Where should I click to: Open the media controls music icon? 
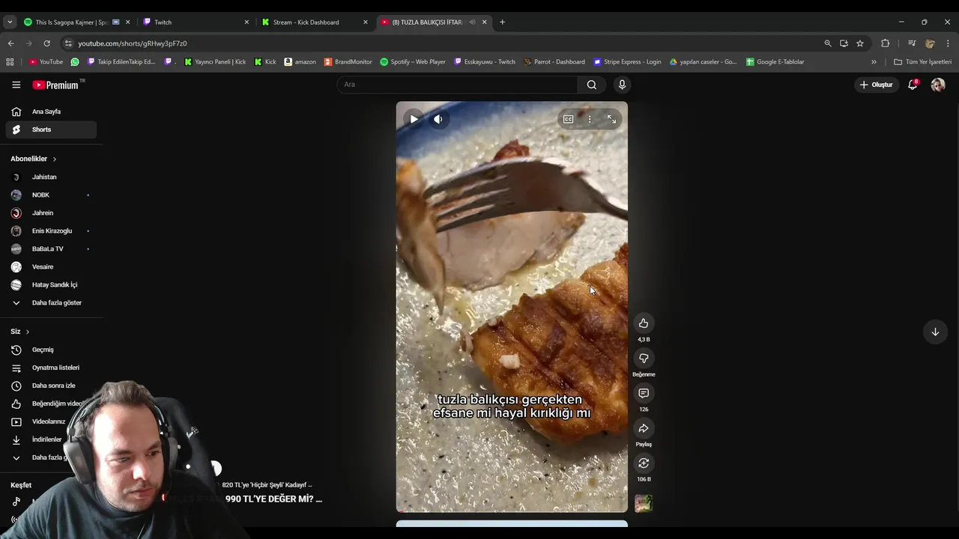point(912,43)
